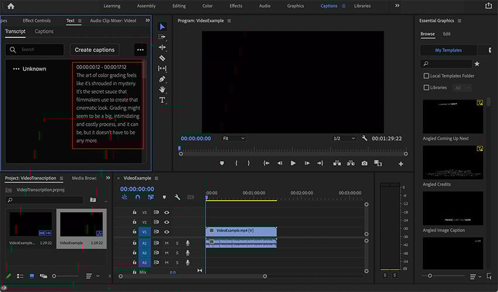498x292 pixels.
Task: Adjust the project thumbnail size slider
Action: tap(54, 276)
